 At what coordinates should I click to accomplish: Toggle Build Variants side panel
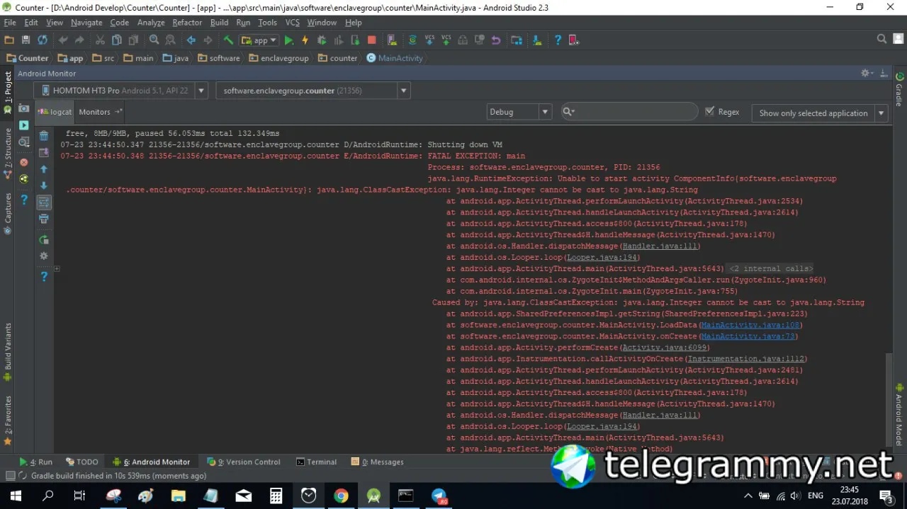[8, 352]
